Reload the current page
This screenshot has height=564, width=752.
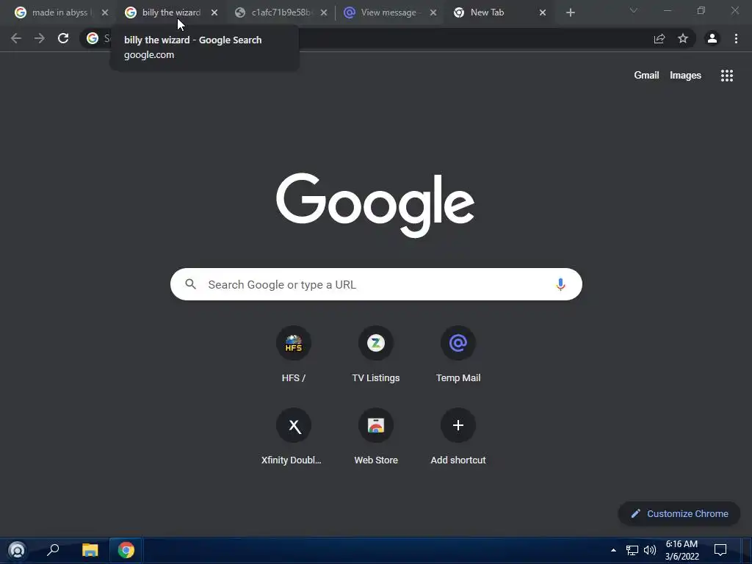pos(63,38)
